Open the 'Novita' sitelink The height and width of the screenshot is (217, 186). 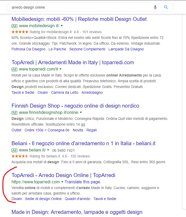(x=78, y=130)
